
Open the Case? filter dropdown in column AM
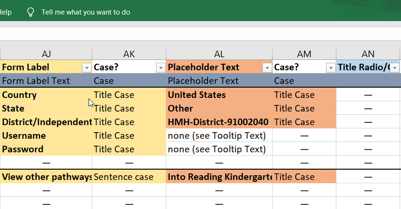coord(330,68)
